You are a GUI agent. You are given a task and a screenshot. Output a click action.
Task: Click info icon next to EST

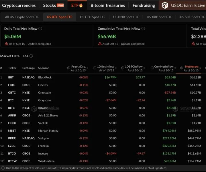click(31, 56)
